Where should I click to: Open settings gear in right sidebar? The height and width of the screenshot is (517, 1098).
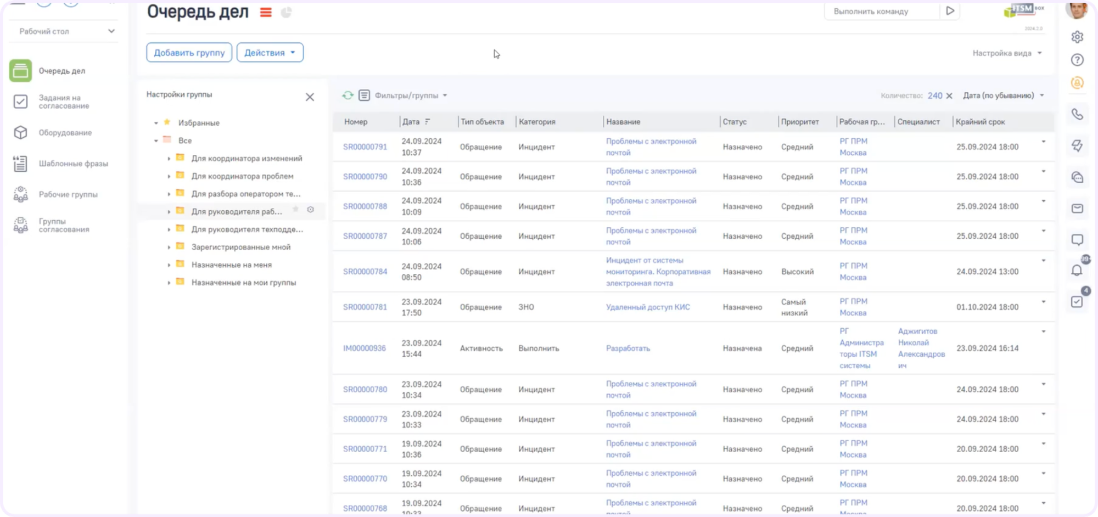click(1077, 37)
